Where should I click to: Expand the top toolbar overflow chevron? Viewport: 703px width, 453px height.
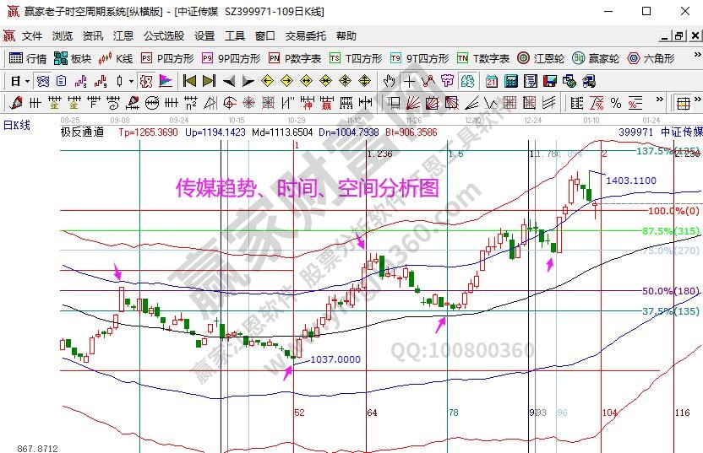click(695, 58)
